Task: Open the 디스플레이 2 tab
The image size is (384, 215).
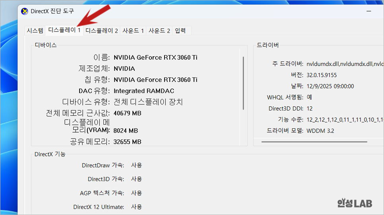Action: click(102, 31)
